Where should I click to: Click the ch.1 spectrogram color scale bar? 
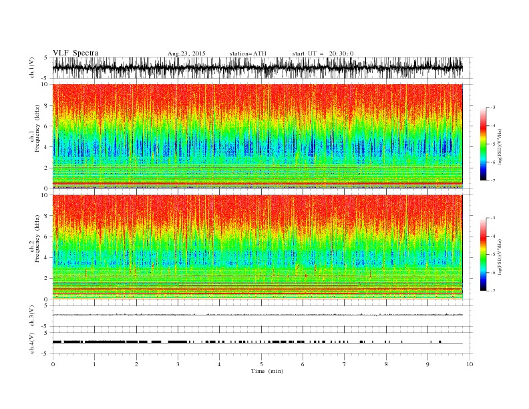484,144
